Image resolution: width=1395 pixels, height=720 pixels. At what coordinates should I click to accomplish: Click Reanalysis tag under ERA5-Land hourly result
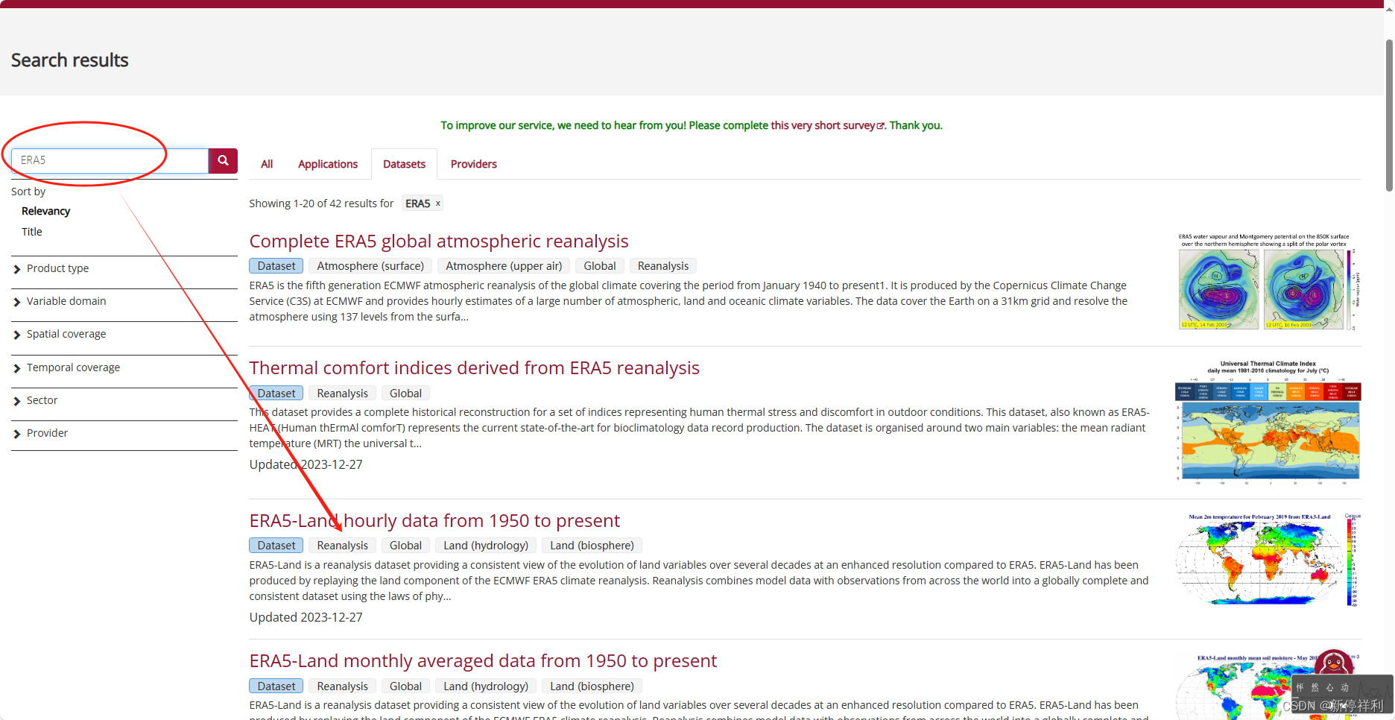click(343, 546)
